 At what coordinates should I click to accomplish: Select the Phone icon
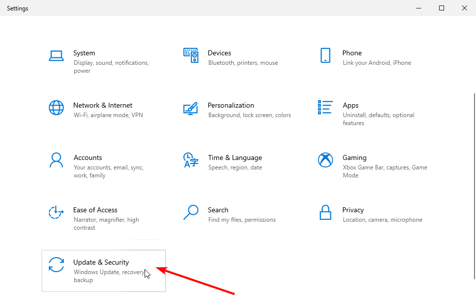pyautogui.click(x=325, y=55)
